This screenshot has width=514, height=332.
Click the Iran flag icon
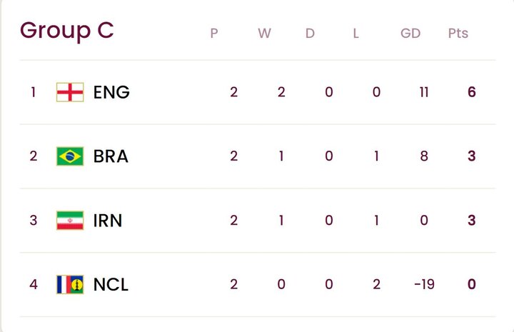coord(70,221)
